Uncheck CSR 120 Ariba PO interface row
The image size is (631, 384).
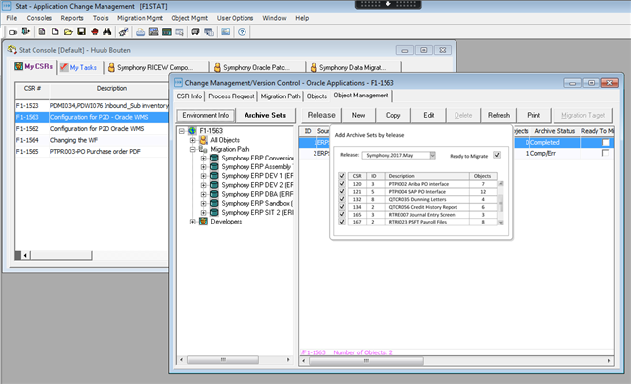point(342,184)
